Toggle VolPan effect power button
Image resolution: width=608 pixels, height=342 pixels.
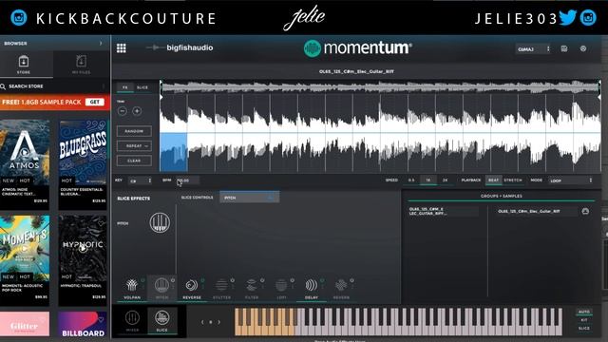(142, 280)
